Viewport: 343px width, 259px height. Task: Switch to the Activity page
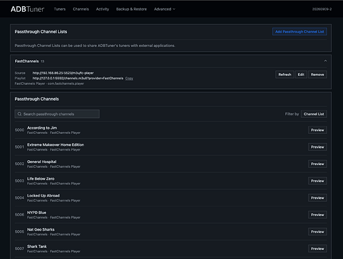click(102, 9)
